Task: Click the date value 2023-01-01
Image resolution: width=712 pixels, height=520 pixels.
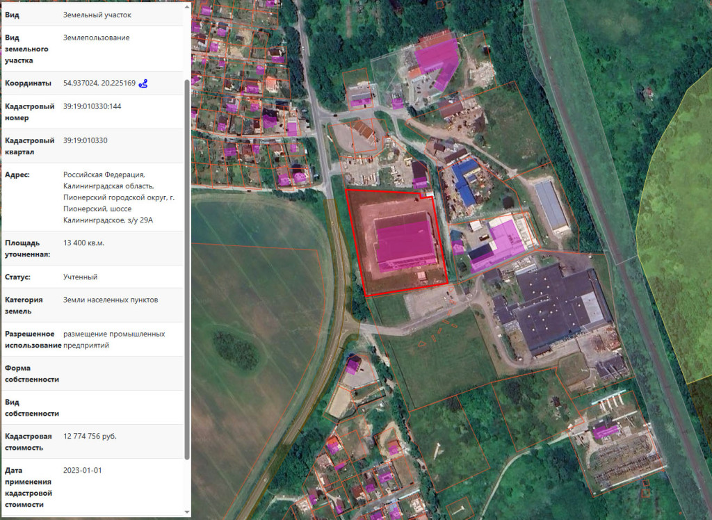Action: click(x=82, y=471)
